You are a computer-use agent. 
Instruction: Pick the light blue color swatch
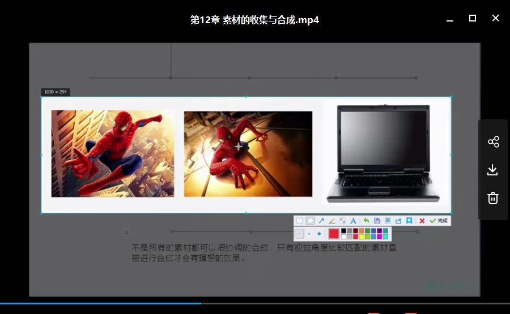point(373,236)
